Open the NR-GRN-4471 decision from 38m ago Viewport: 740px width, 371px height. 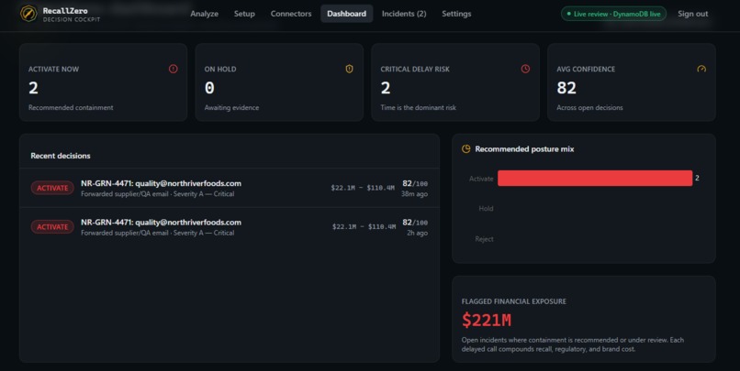pos(230,188)
